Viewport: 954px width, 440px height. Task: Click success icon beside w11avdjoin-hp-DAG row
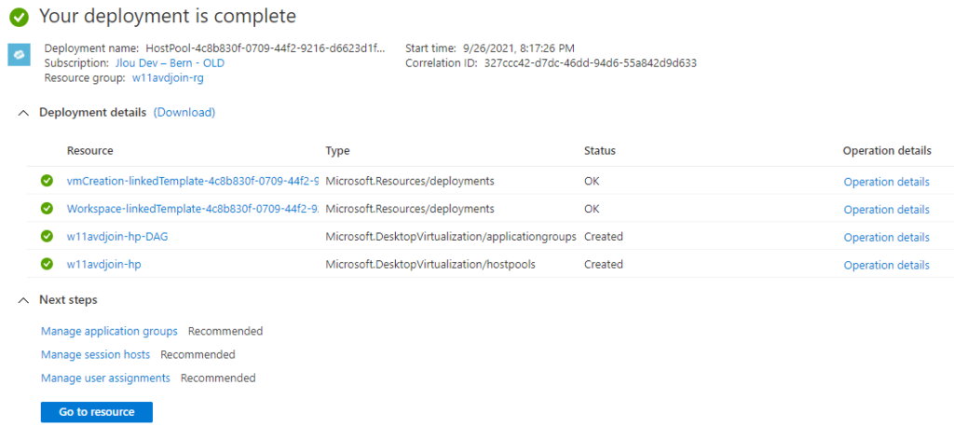[x=47, y=237]
